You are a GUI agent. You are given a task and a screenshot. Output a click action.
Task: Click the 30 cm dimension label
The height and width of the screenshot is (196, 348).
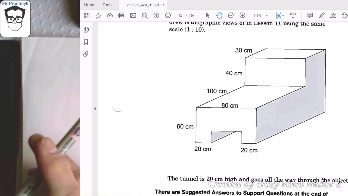244,50
